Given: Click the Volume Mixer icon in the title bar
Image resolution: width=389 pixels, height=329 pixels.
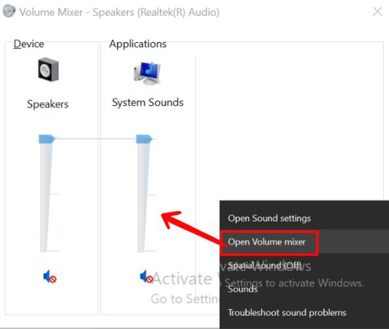Looking at the screenshot, I should tap(8, 12).
